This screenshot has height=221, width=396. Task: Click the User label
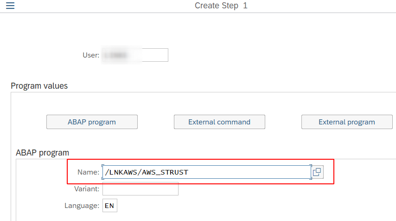91,55
